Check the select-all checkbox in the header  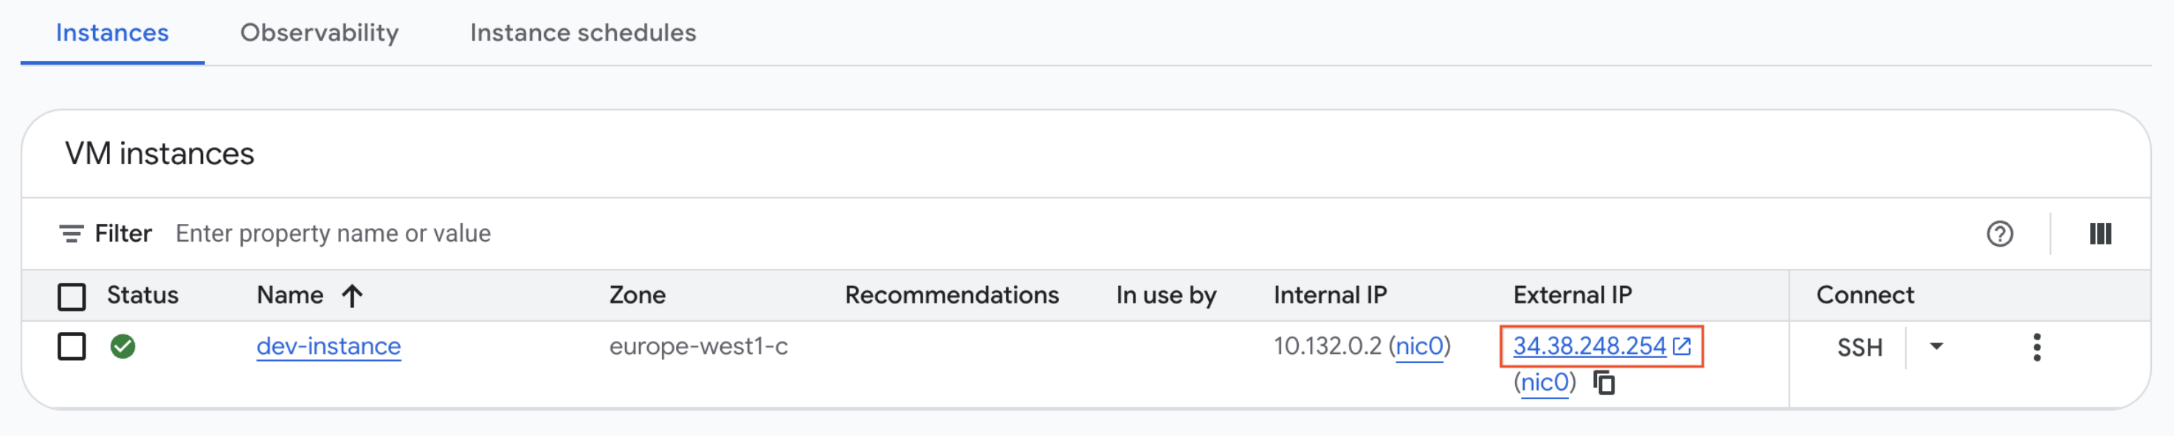pyautogui.click(x=71, y=295)
